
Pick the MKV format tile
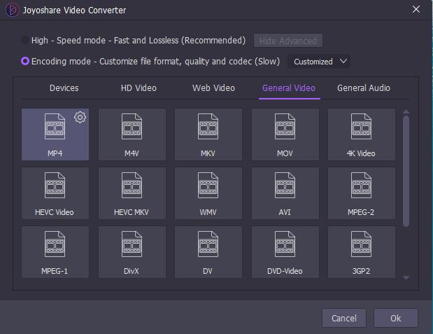[x=208, y=134]
